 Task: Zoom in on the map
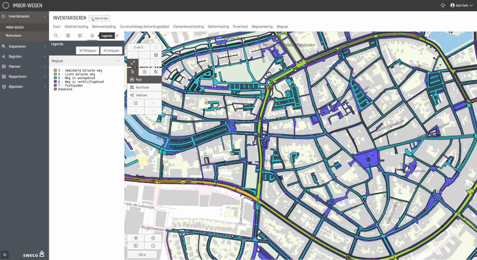(153, 238)
